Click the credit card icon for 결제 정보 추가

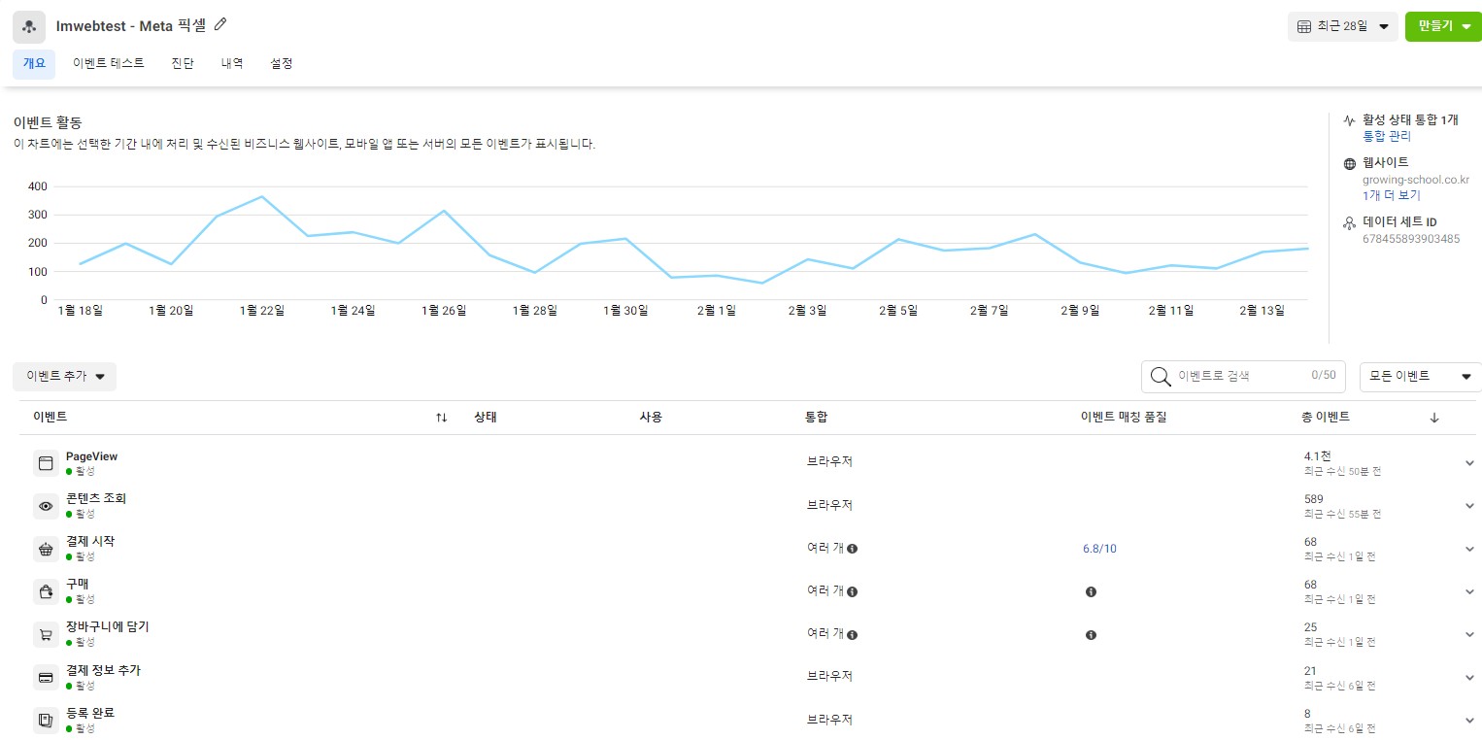coord(46,678)
